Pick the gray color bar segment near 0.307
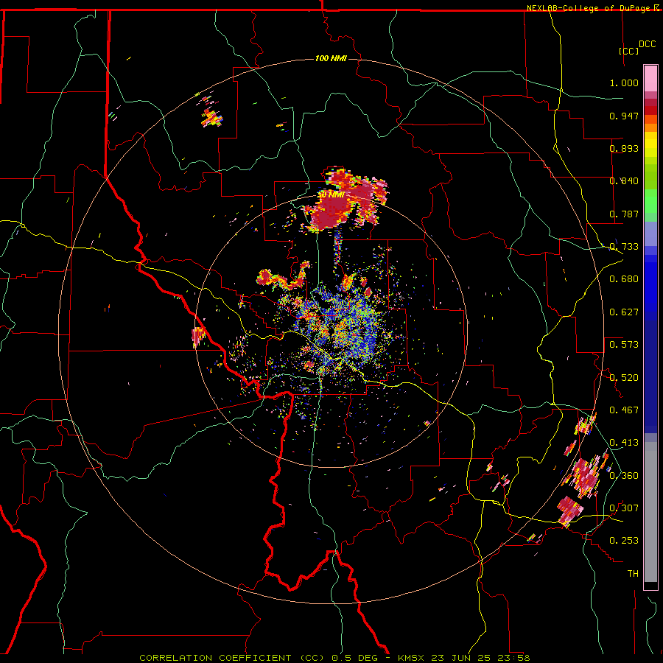The height and width of the screenshot is (663, 663). coord(650,512)
